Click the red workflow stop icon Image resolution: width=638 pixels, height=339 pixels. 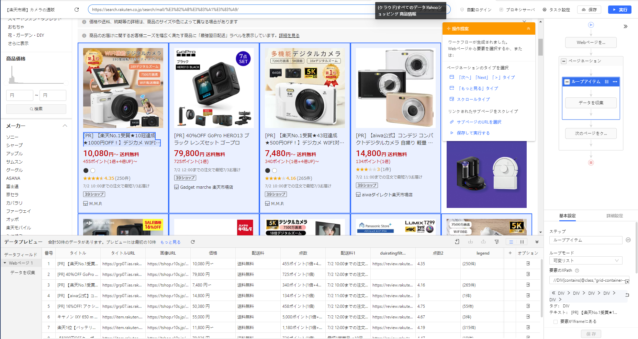(x=591, y=163)
